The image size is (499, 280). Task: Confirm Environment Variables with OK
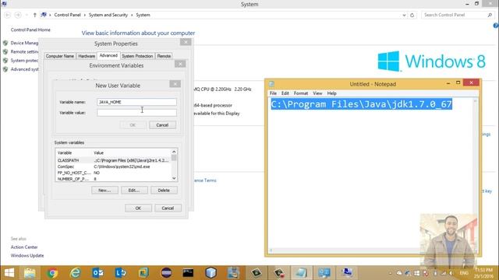tap(138, 208)
